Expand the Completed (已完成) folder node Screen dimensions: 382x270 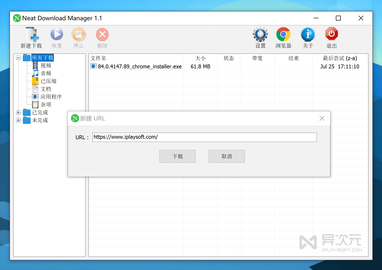[18, 112]
